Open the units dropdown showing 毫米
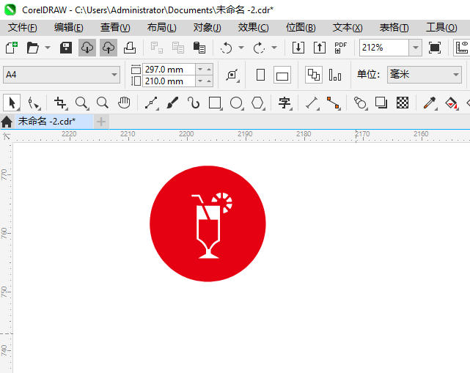Image resolution: width=470 pixels, height=373 pixels. pos(424,75)
